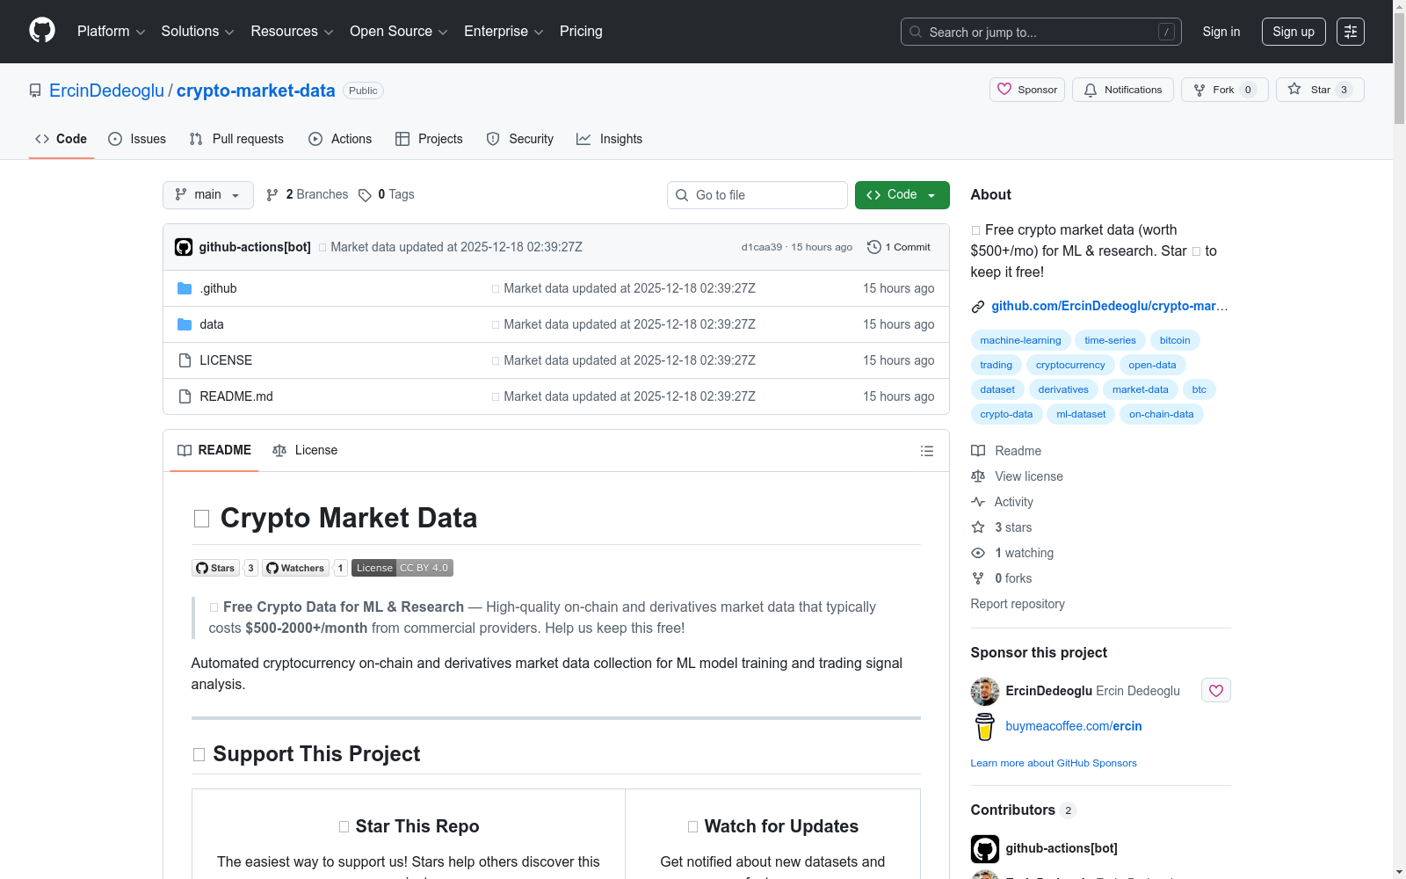The height and width of the screenshot is (879, 1406).
Task: View the 2 Branches link
Action: tap(308, 195)
